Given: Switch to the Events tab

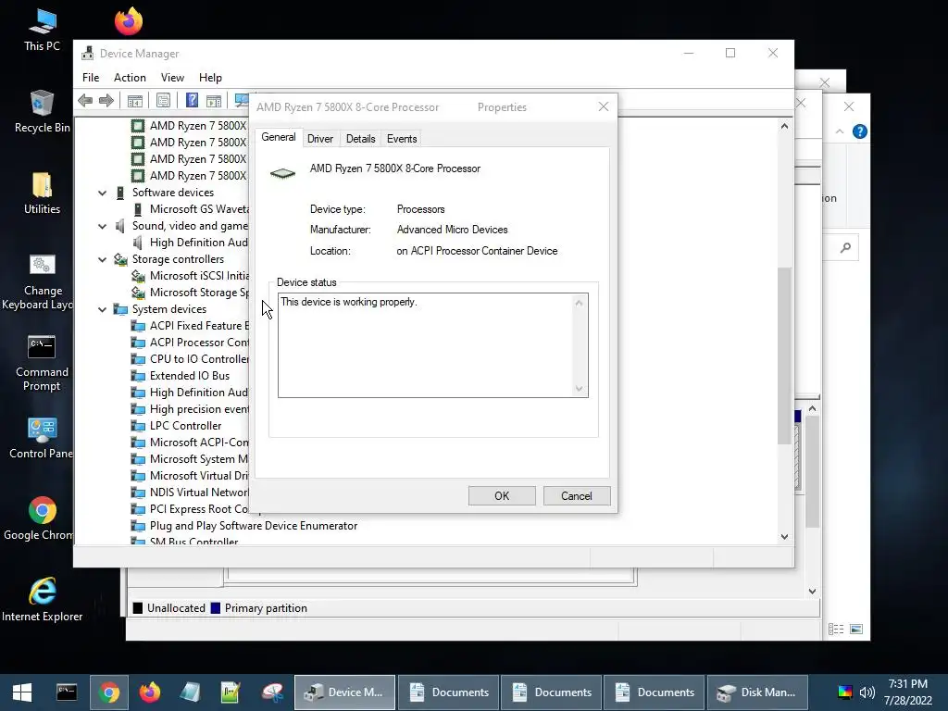Looking at the screenshot, I should coord(402,139).
